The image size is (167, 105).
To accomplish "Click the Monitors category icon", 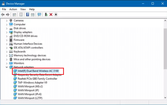I will pos(11,63).
